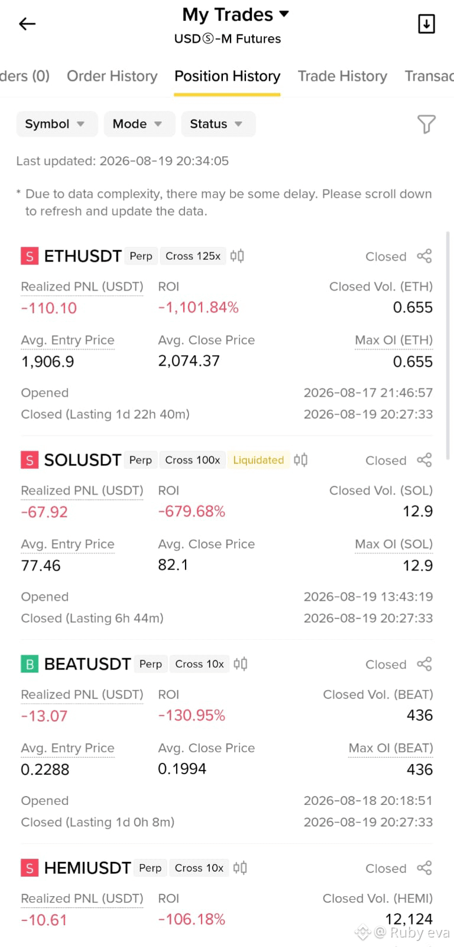Open the HEMIUSDT candlestick chart icon
The image size is (454, 947).
click(x=239, y=868)
